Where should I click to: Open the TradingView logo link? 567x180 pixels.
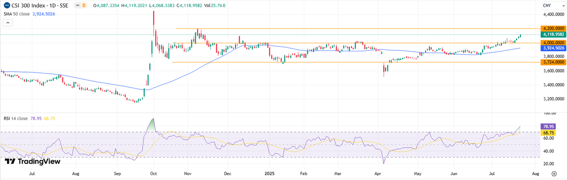click(x=32, y=162)
